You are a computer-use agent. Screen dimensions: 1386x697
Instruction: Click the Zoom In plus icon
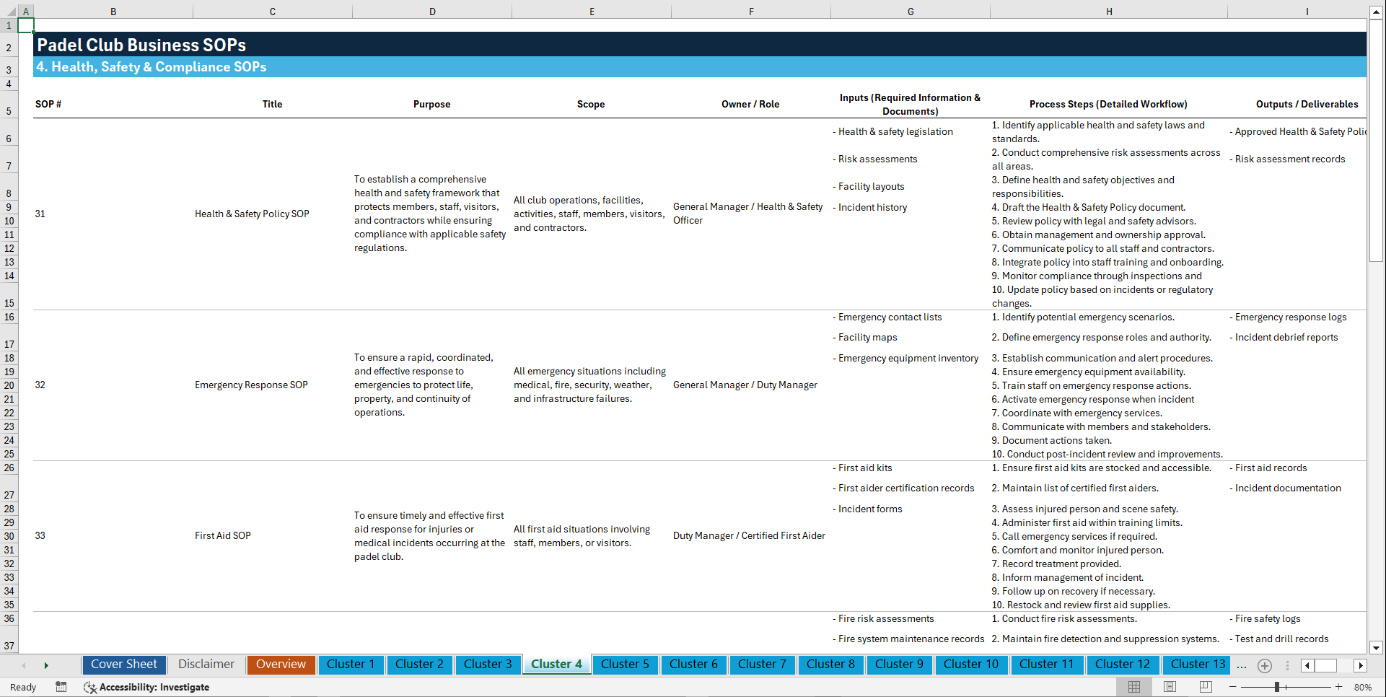pyautogui.click(x=1340, y=687)
